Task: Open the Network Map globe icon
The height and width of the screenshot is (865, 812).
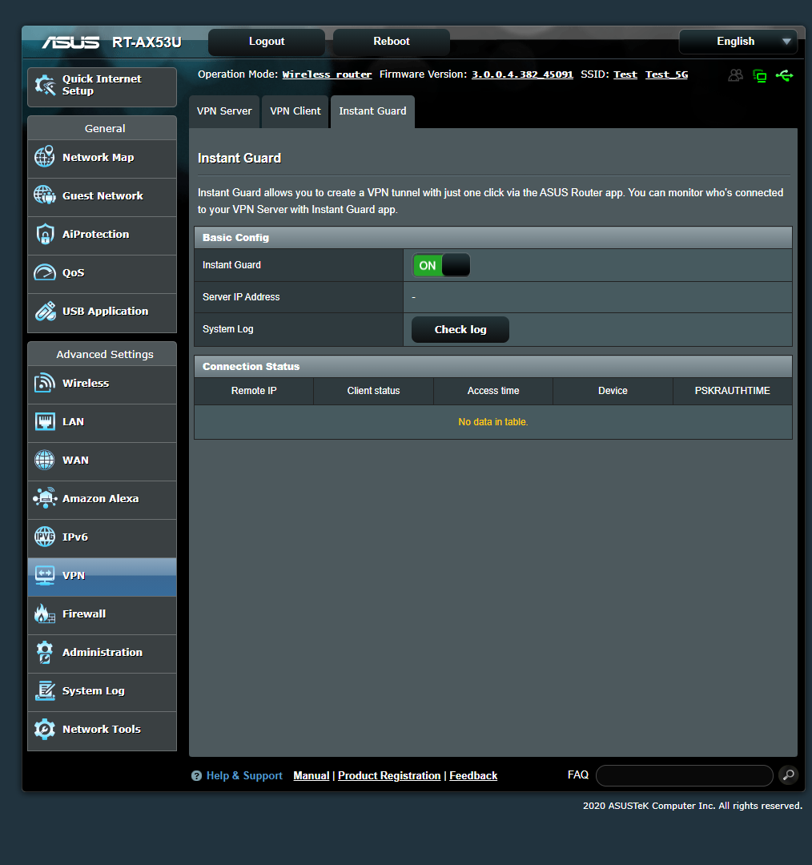Action: pos(45,158)
